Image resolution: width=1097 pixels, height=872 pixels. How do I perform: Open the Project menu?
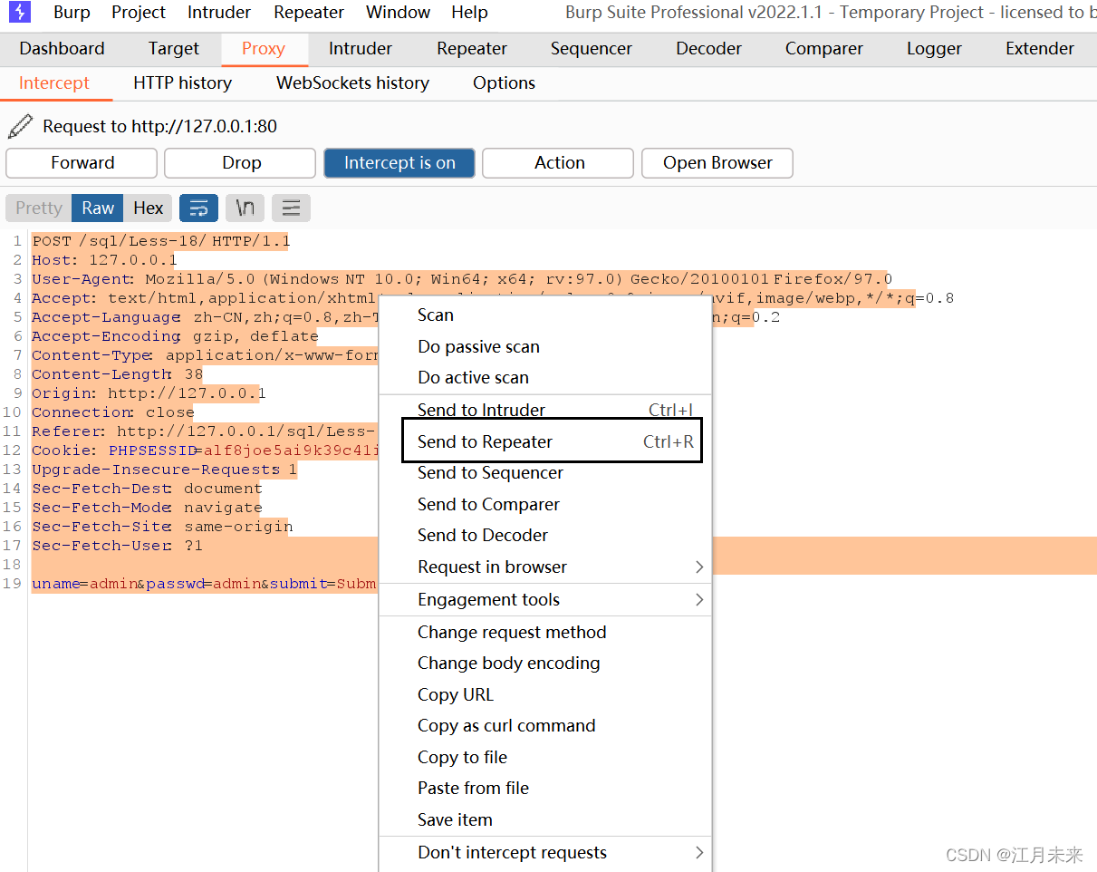(x=139, y=13)
